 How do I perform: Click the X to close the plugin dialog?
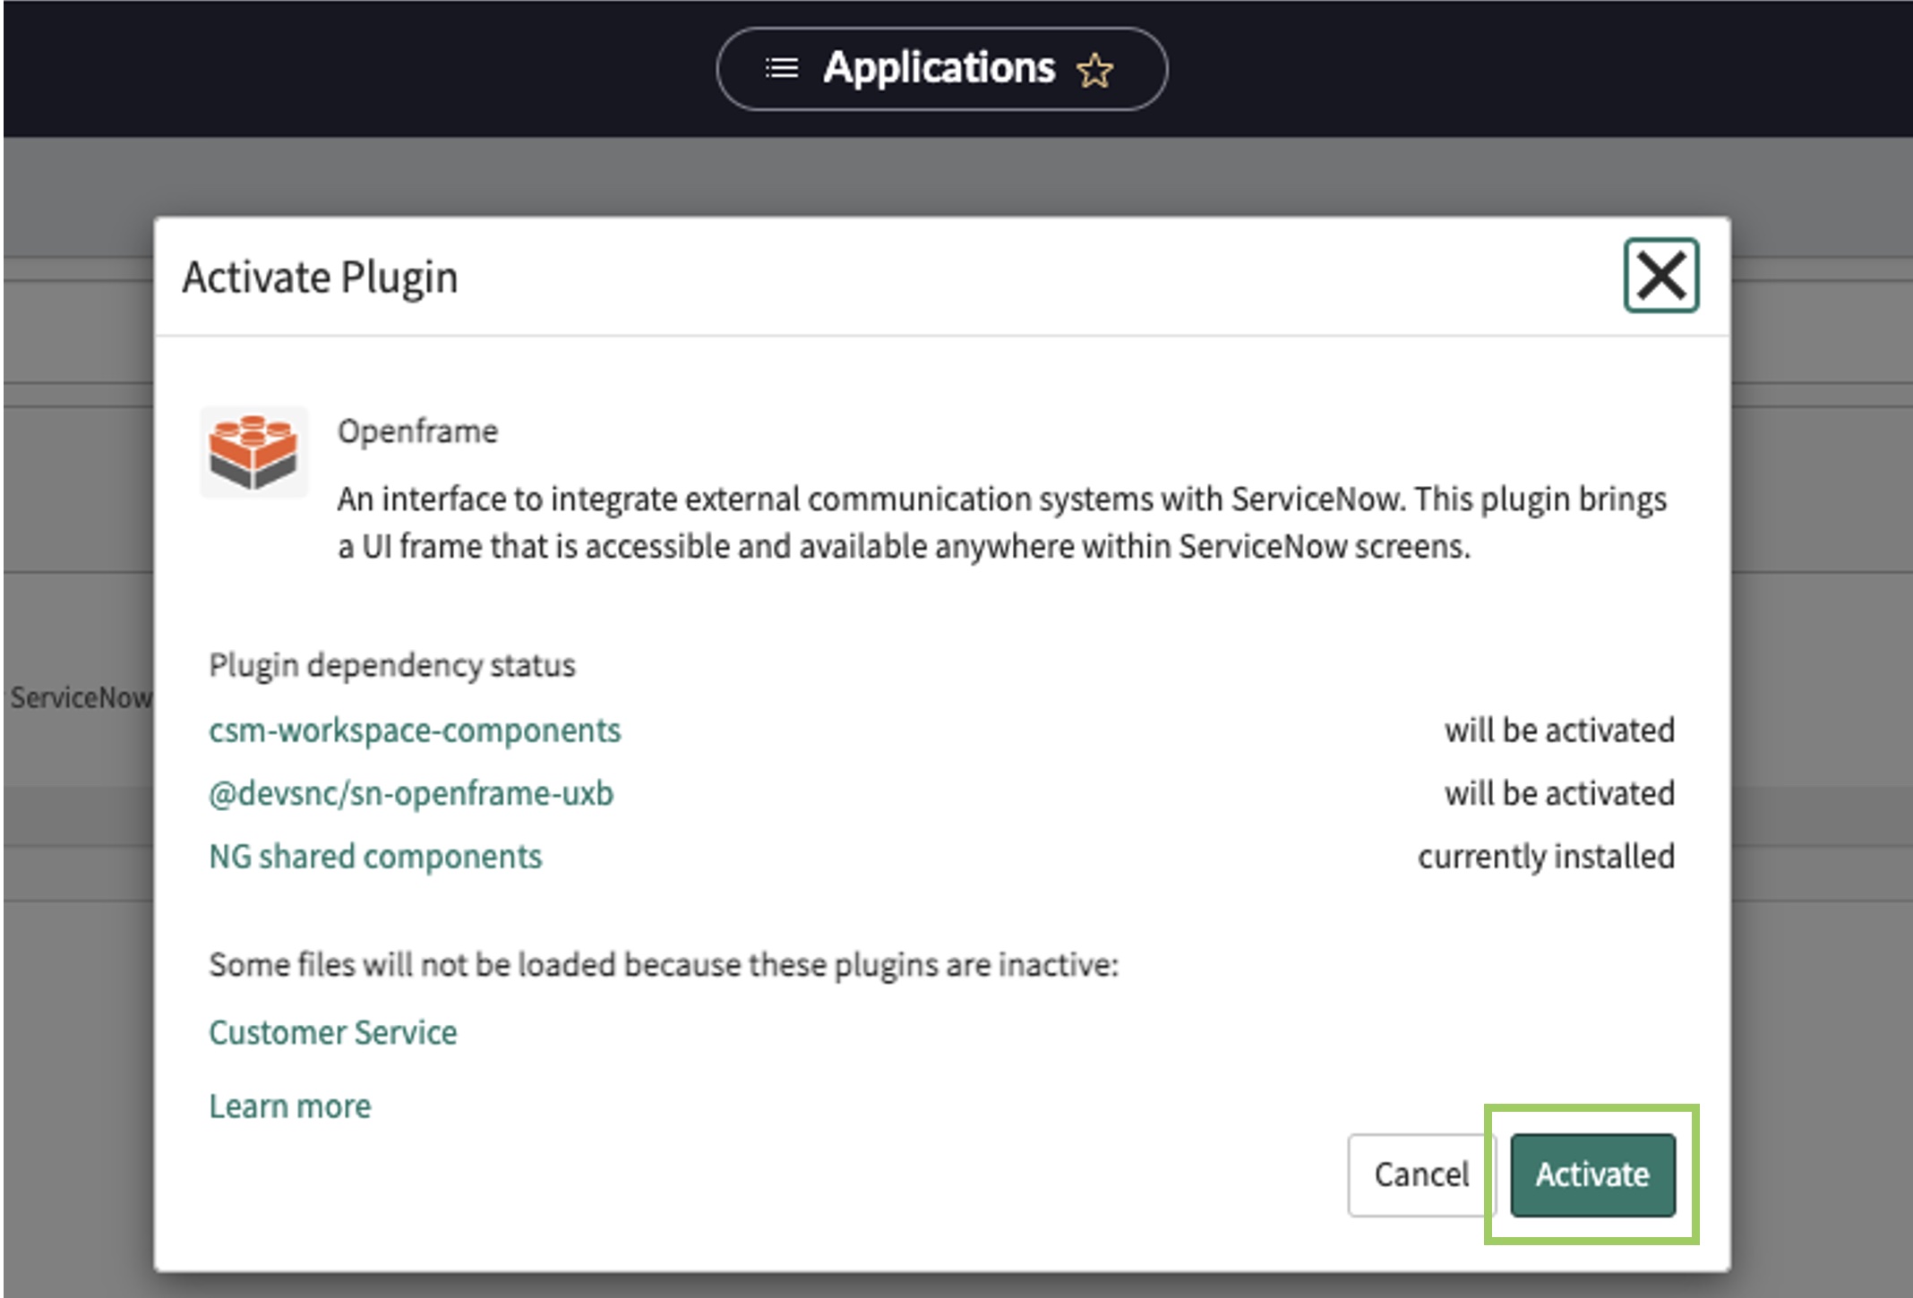click(x=1662, y=274)
